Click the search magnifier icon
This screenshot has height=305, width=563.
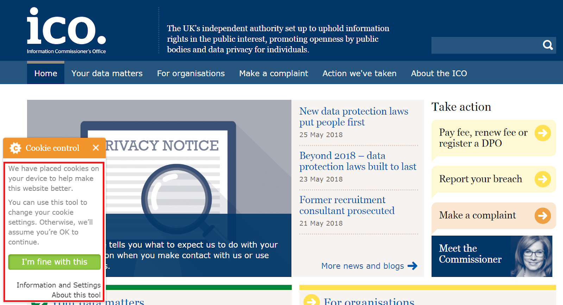pyautogui.click(x=548, y=45)
